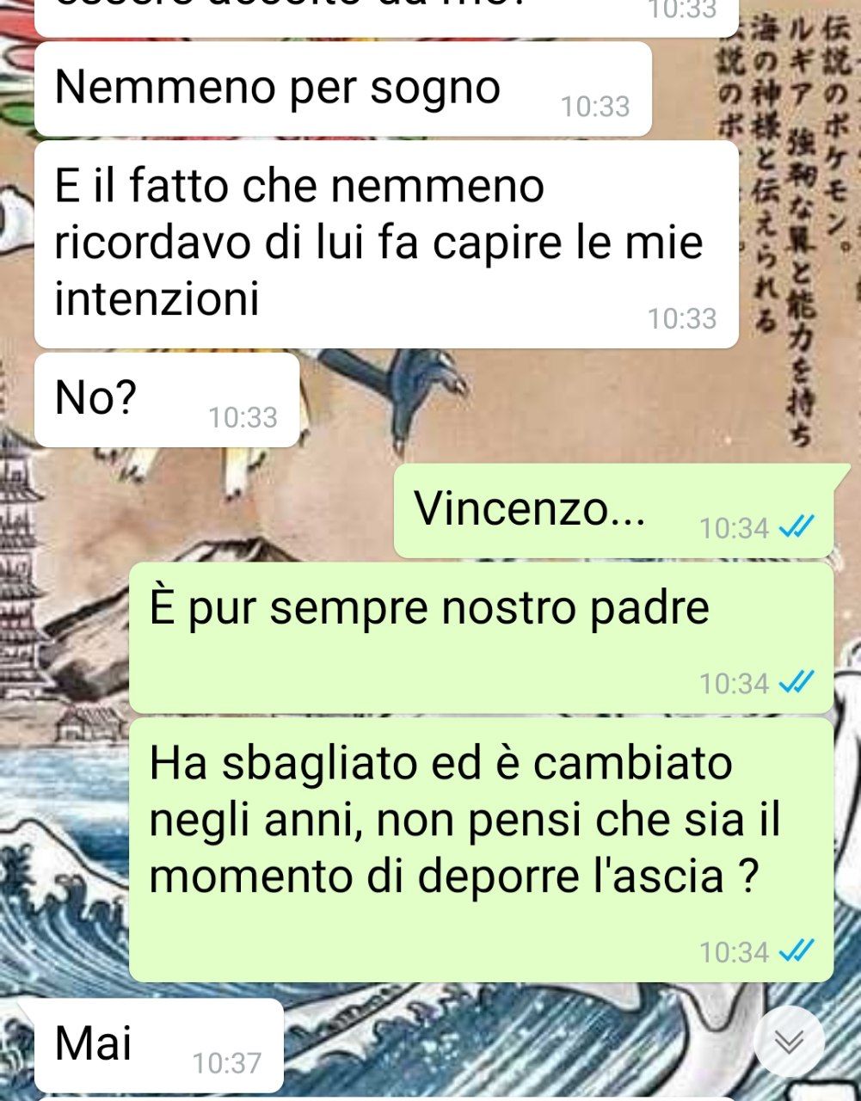Screen dimensions: 861x1101
Task: Tap the 'Mai' received message
Action: (158, 1045)
